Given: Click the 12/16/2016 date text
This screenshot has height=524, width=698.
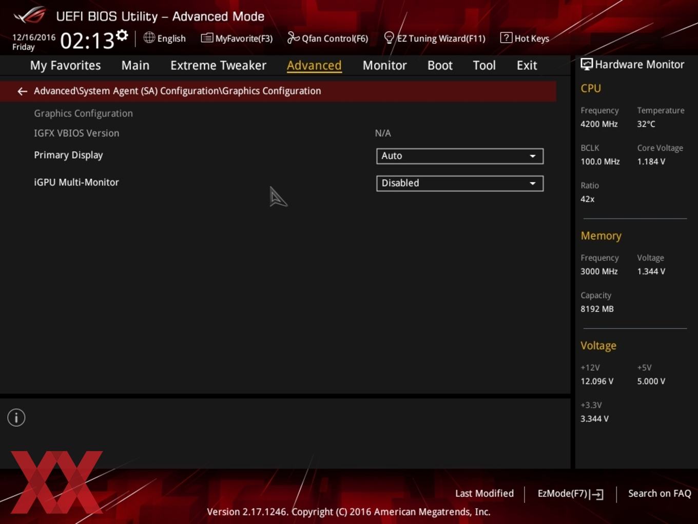Looking at the screenshot, I should pos(34,37).
